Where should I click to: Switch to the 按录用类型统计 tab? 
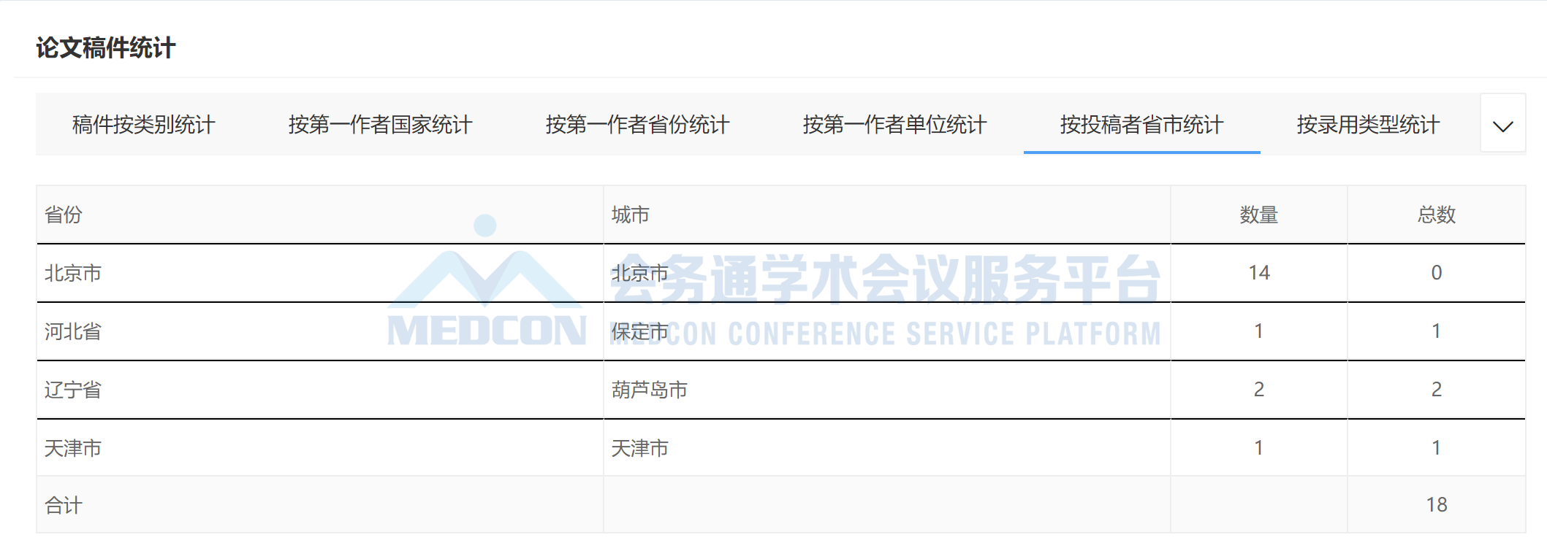pos(1368,125)
